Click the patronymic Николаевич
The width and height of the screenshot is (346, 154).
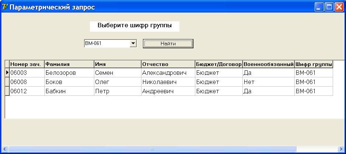click(159, 82)
